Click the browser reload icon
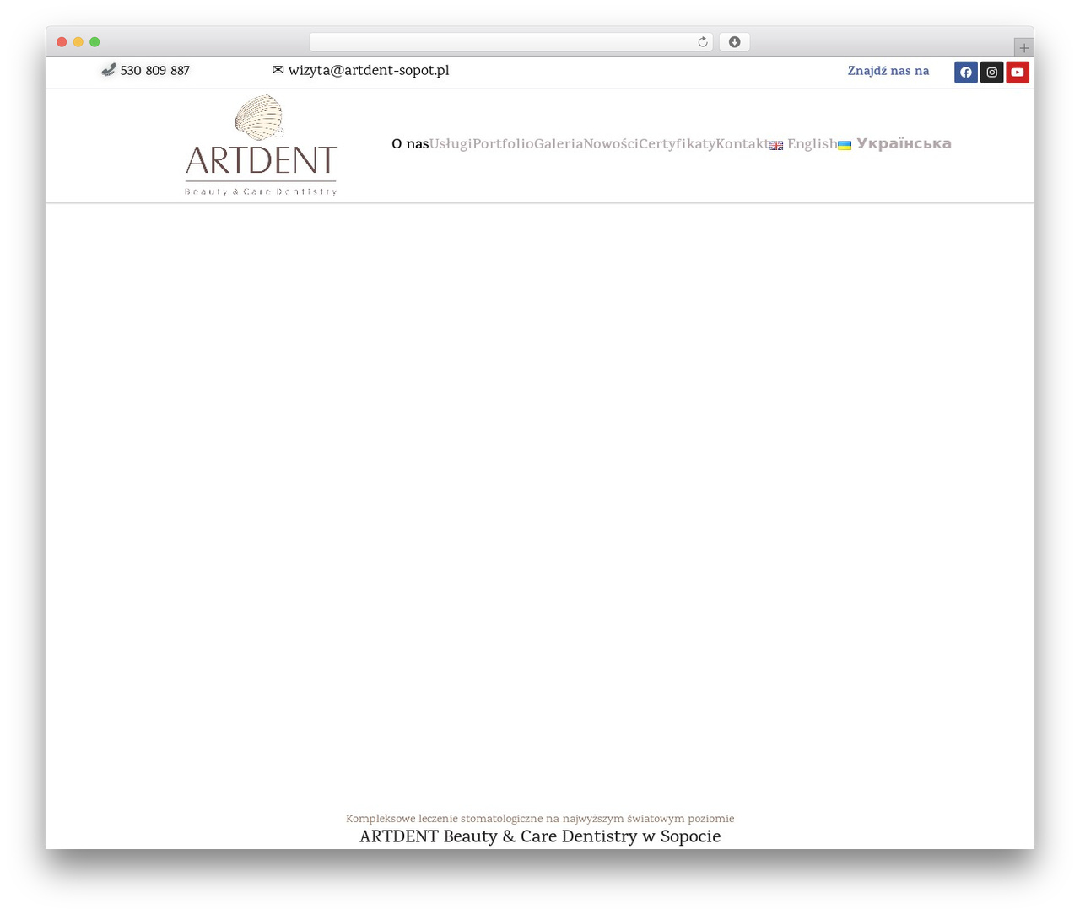 click(702, 42)
